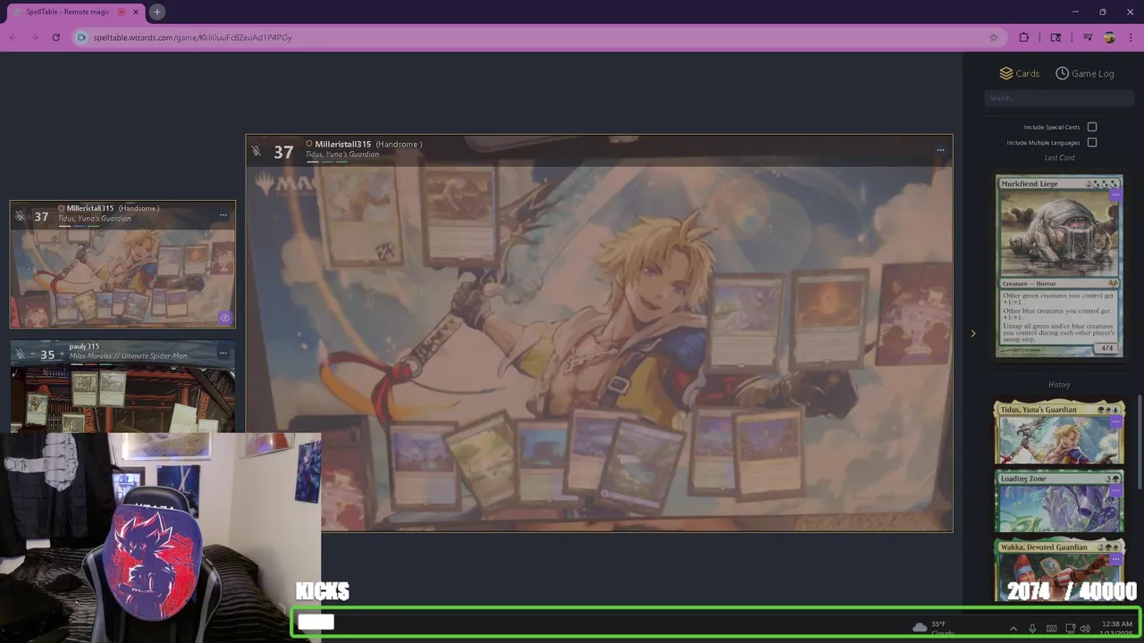Open options on Loading Zone card
1144x643 pixels.
tap(1115, 490)
